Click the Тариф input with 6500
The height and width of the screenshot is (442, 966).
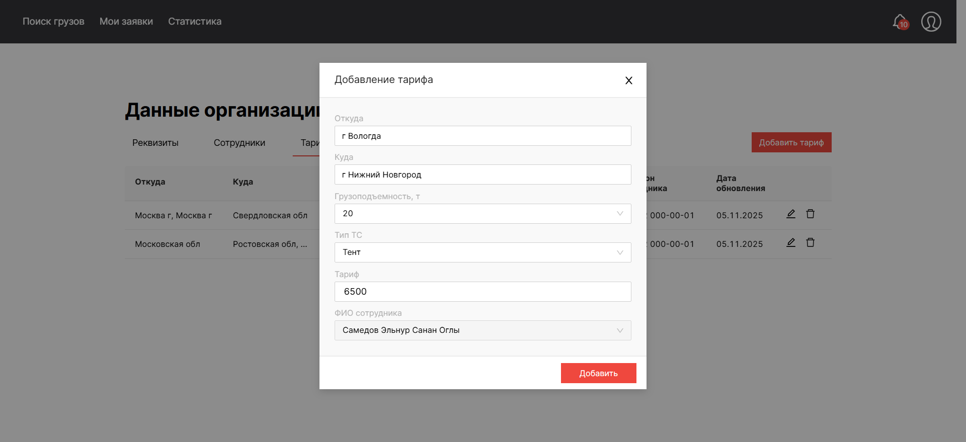[482, 292]
